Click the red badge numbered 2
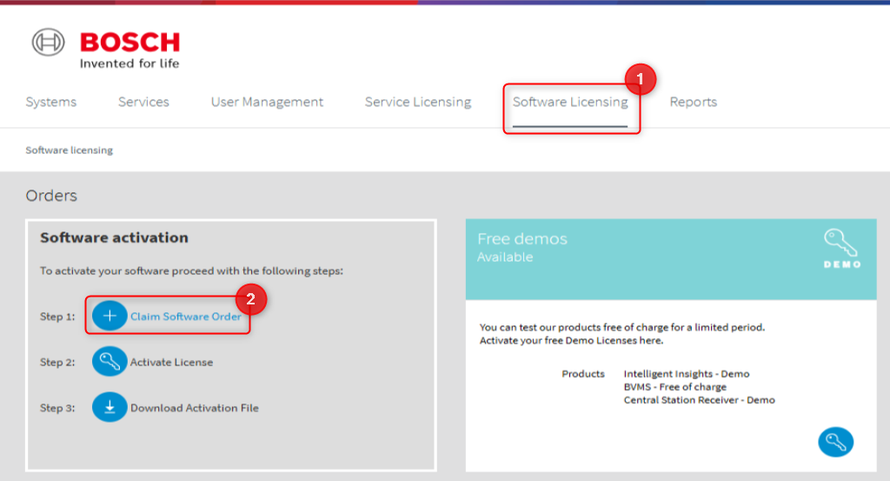 [250, 298]
